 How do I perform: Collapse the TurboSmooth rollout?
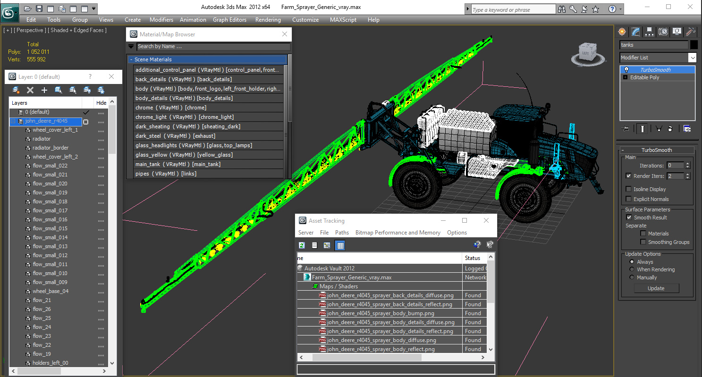point(623,150)
